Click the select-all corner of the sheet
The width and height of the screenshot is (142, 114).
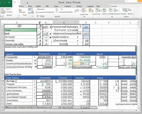[x=2, y=23]
